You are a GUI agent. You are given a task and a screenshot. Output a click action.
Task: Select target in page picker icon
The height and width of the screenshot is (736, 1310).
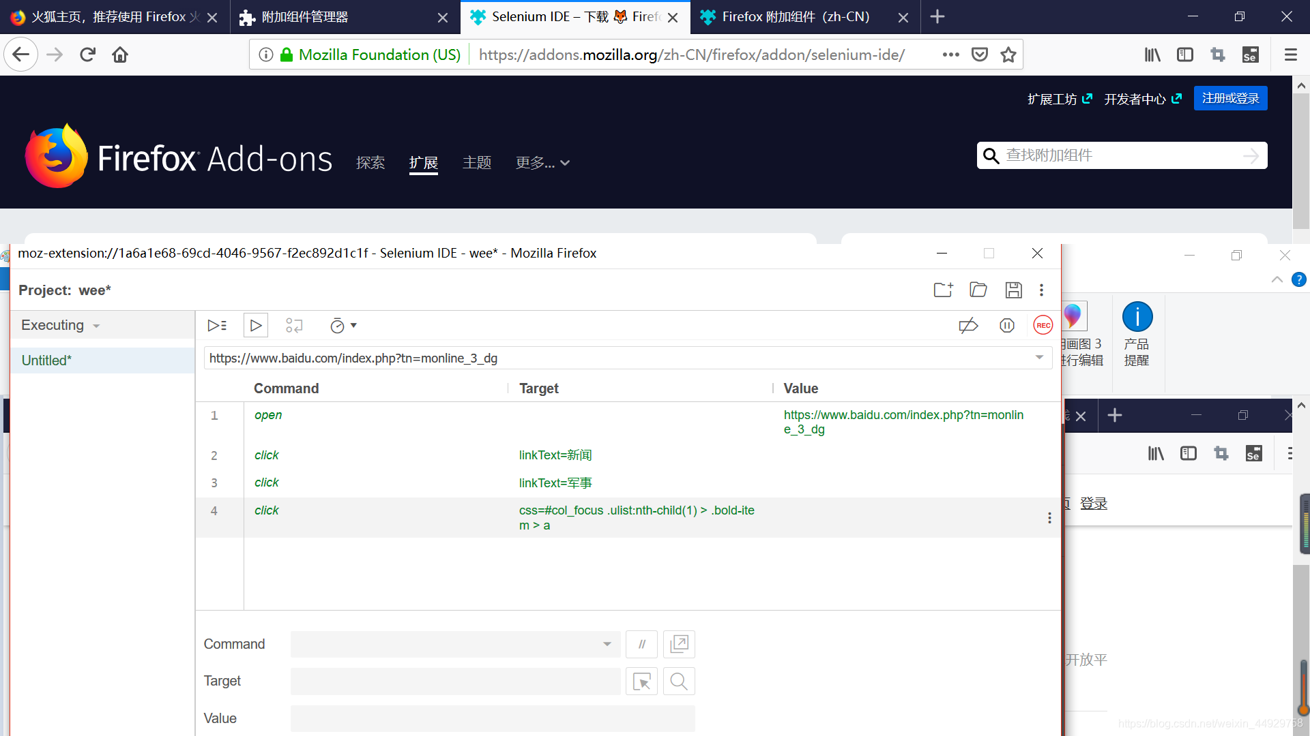641,681
